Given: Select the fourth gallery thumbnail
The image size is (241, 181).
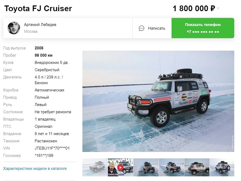Looking at the screenshot, I should 171,167.
